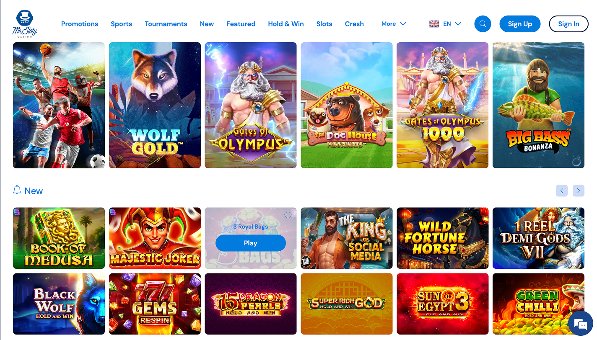The height and width of the screenshot is (340, 597).
Task: Select the Hold & Win tab
Action: coord(286,24)
